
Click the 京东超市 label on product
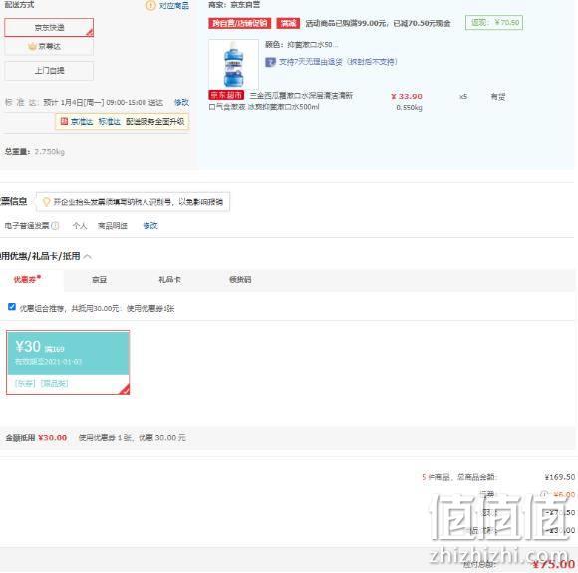[x=226, y=95]
